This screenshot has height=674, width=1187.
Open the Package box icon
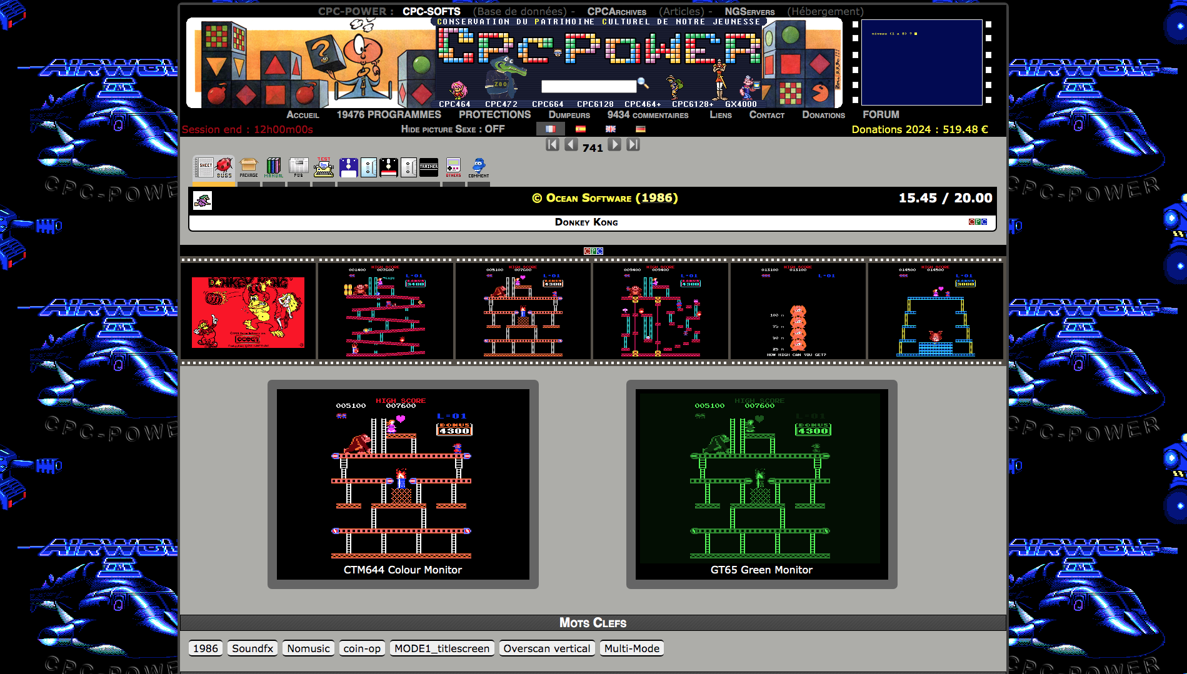tap(249, 167)
